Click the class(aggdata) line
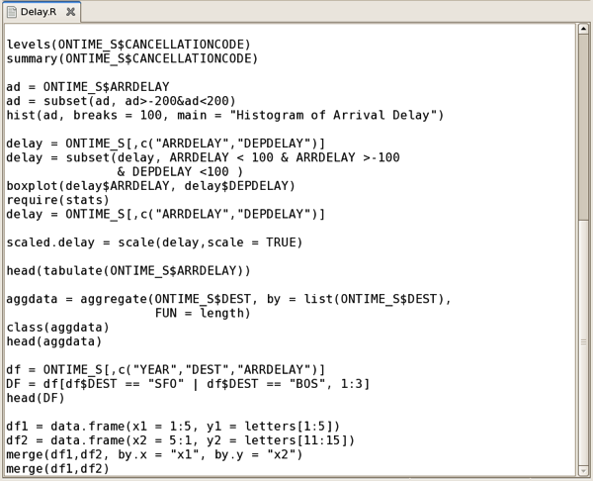 [x=58, y=328]
